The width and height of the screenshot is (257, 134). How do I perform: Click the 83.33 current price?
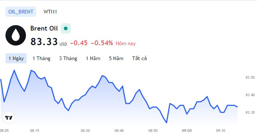click(44, 42)
